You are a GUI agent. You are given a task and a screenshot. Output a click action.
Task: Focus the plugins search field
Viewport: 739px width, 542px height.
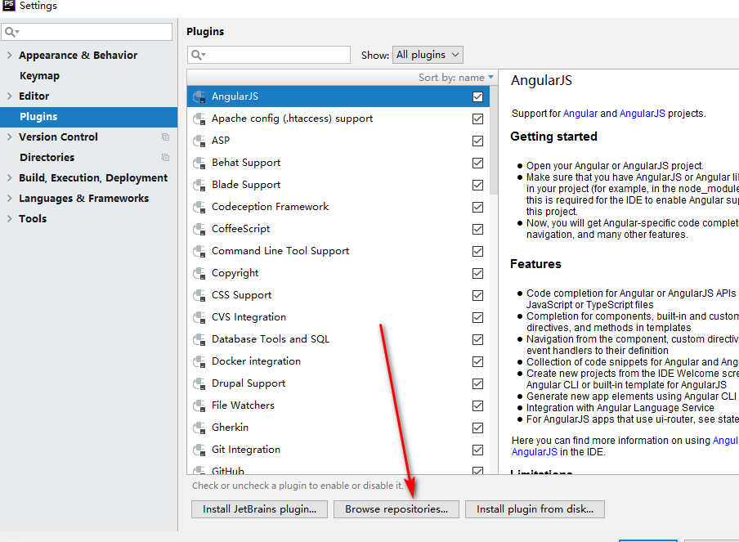[x=269, y=55]
